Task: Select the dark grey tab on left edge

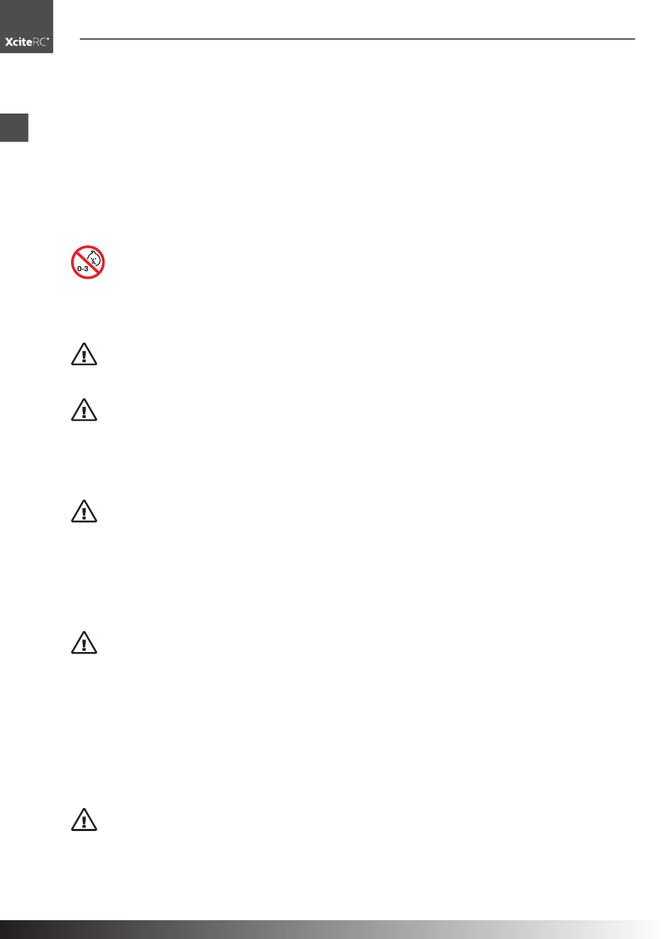Action: tap(14, 127)
